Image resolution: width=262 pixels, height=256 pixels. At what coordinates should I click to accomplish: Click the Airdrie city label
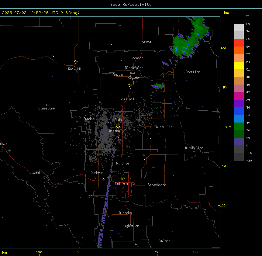click(x=122, y=163)
